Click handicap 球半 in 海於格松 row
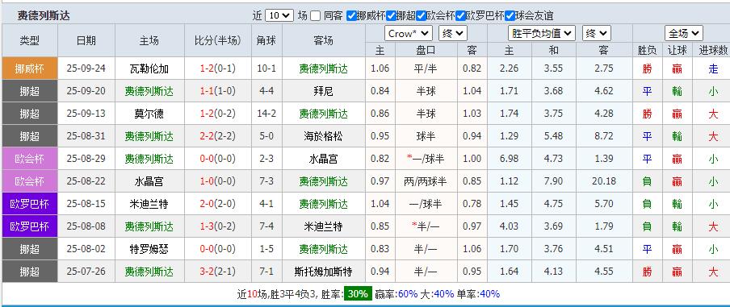 [x=426, y=136]
